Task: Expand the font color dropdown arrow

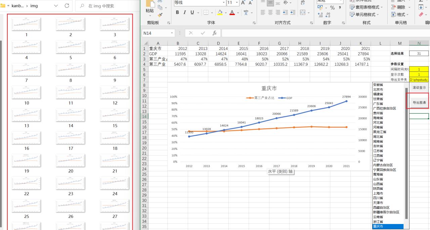Action: 238,12
